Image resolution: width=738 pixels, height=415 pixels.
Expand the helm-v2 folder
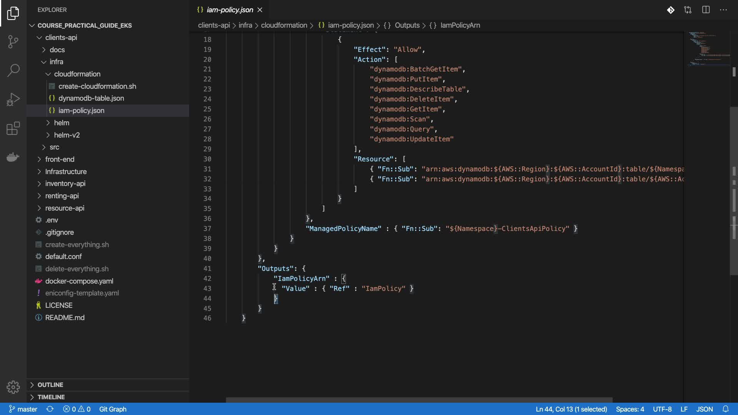coord(67,135)
